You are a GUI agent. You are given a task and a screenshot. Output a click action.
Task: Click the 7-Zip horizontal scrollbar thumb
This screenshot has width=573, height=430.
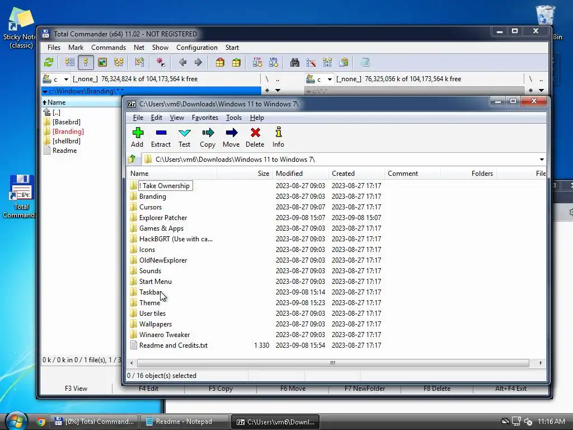(333, 363)
